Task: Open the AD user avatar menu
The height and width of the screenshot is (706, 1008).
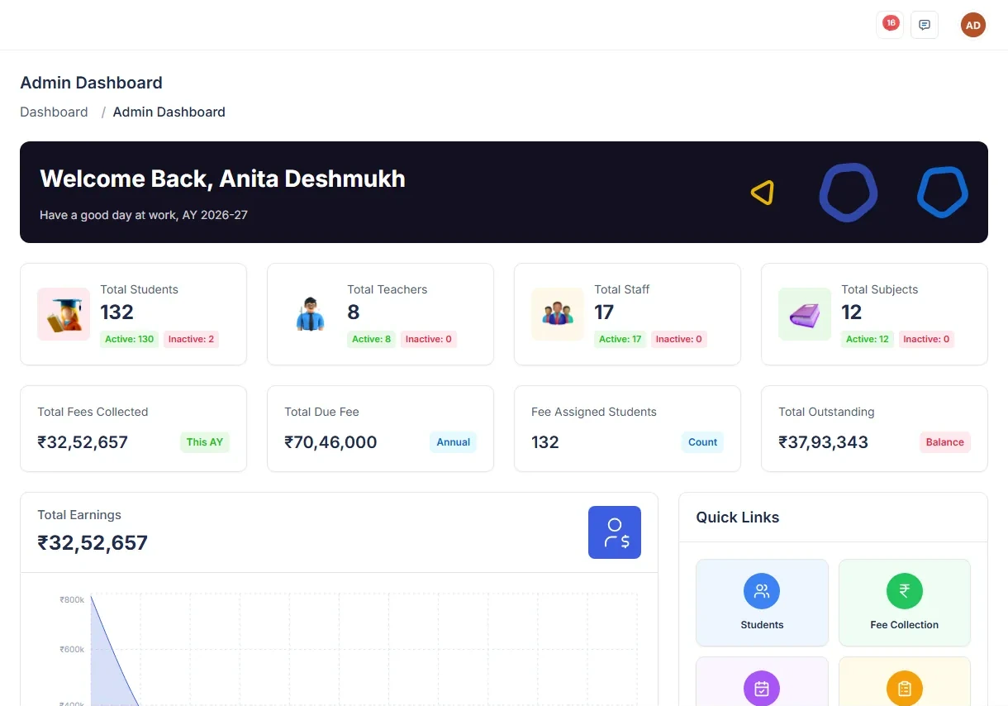Action: coord(973,25)
